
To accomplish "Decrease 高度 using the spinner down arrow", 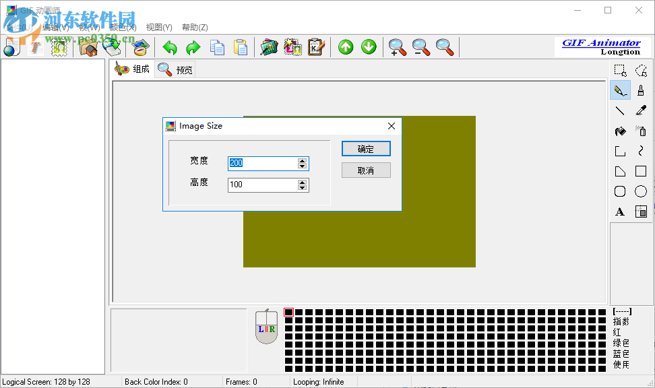I will [x=303, y=187].
